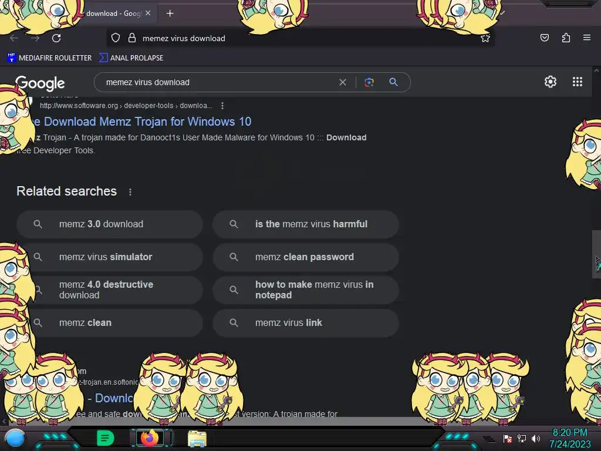This screenshot has width=601, height=451.
Task: Reload the page with the refresh icon
Action: tap(56, 38)
